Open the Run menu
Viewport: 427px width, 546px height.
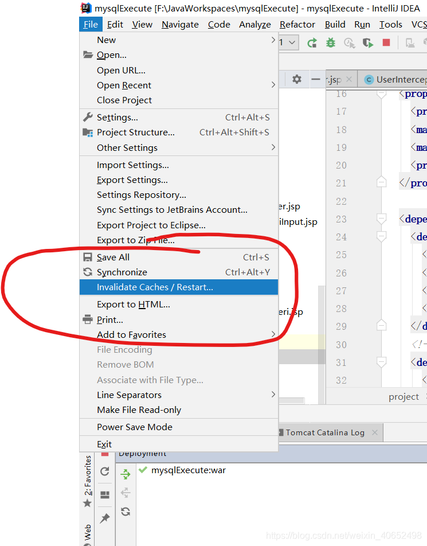tap(362, 24)
